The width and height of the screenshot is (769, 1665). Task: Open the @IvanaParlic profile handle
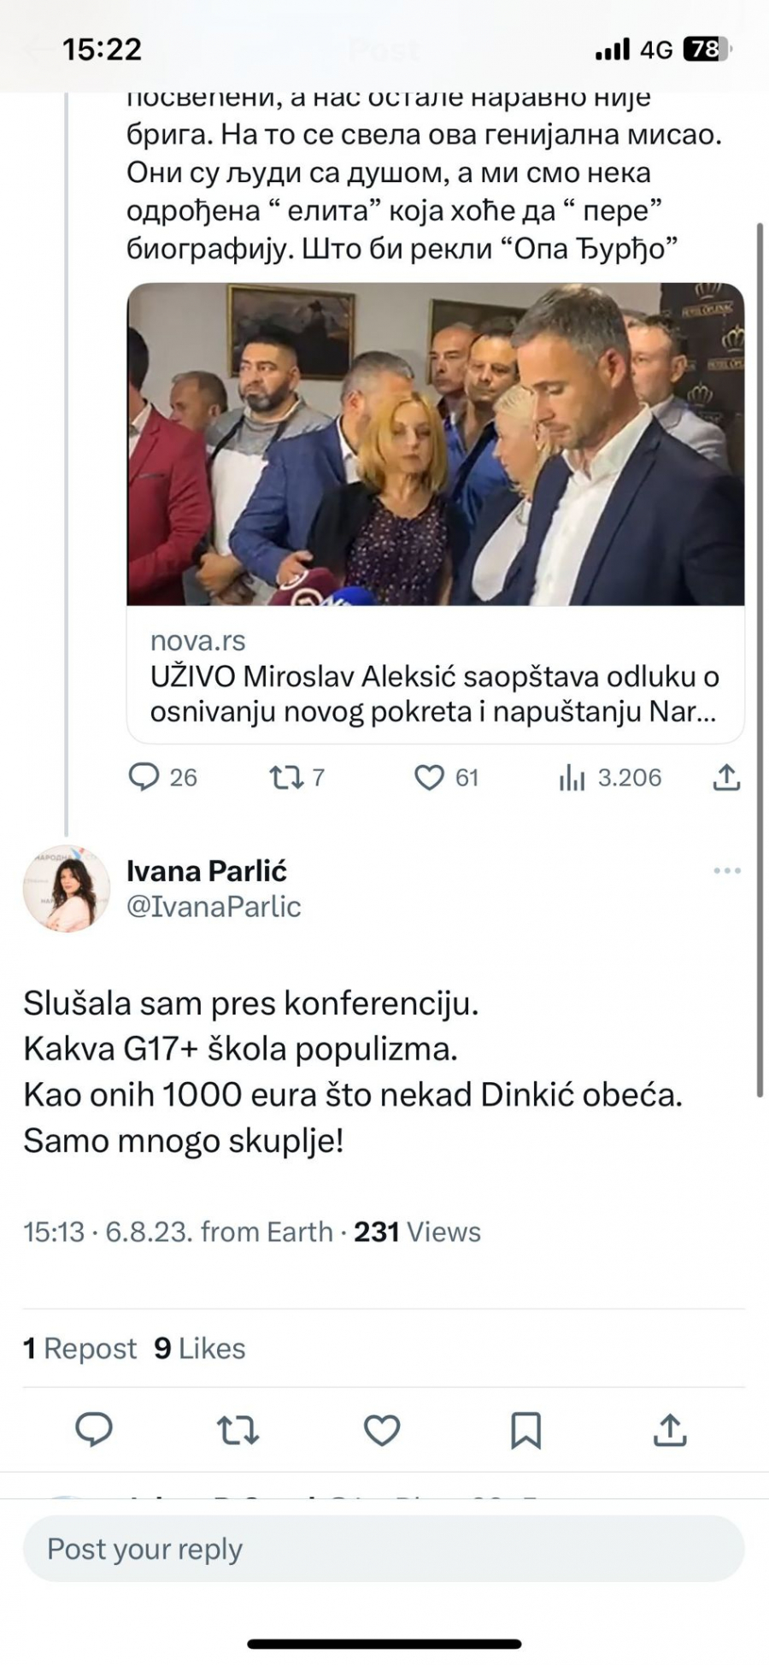pyautogui.click(x=214, y=908)
